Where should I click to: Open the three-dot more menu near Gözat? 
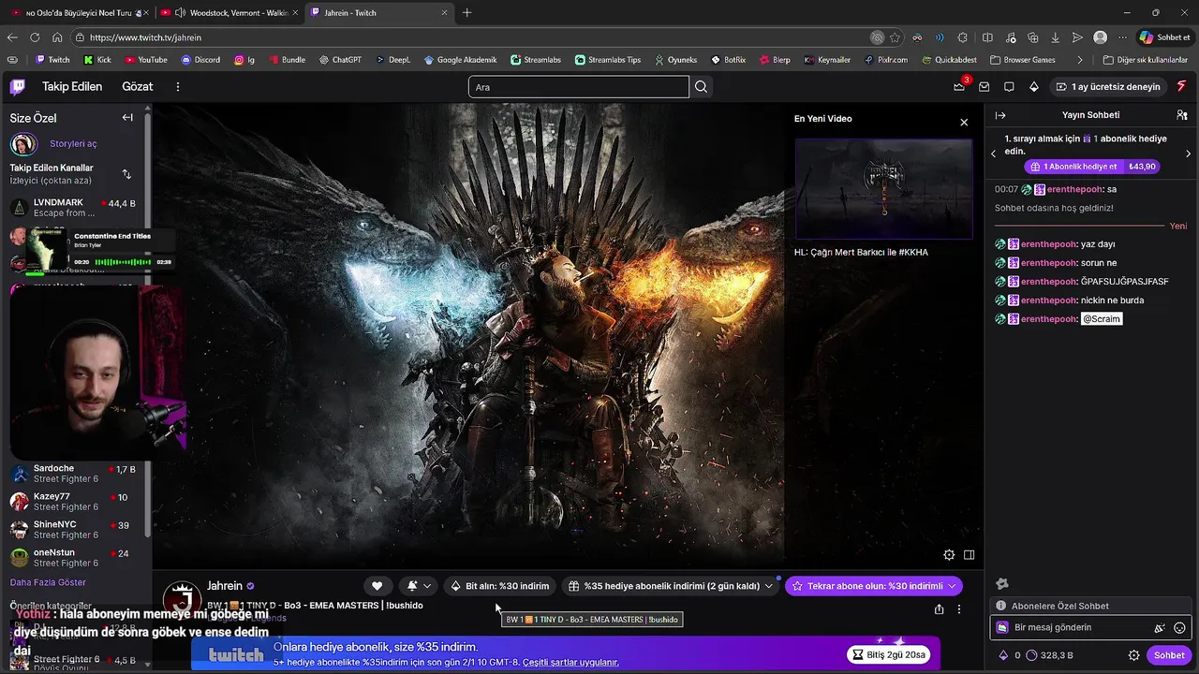click(177, 87)
